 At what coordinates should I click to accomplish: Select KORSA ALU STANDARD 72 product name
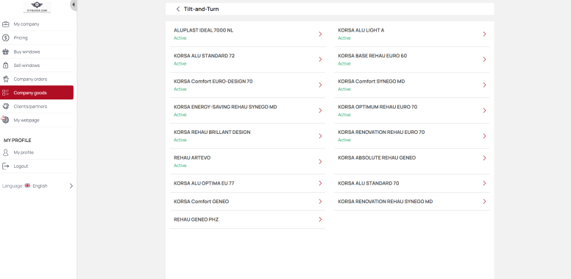[205, 56]
